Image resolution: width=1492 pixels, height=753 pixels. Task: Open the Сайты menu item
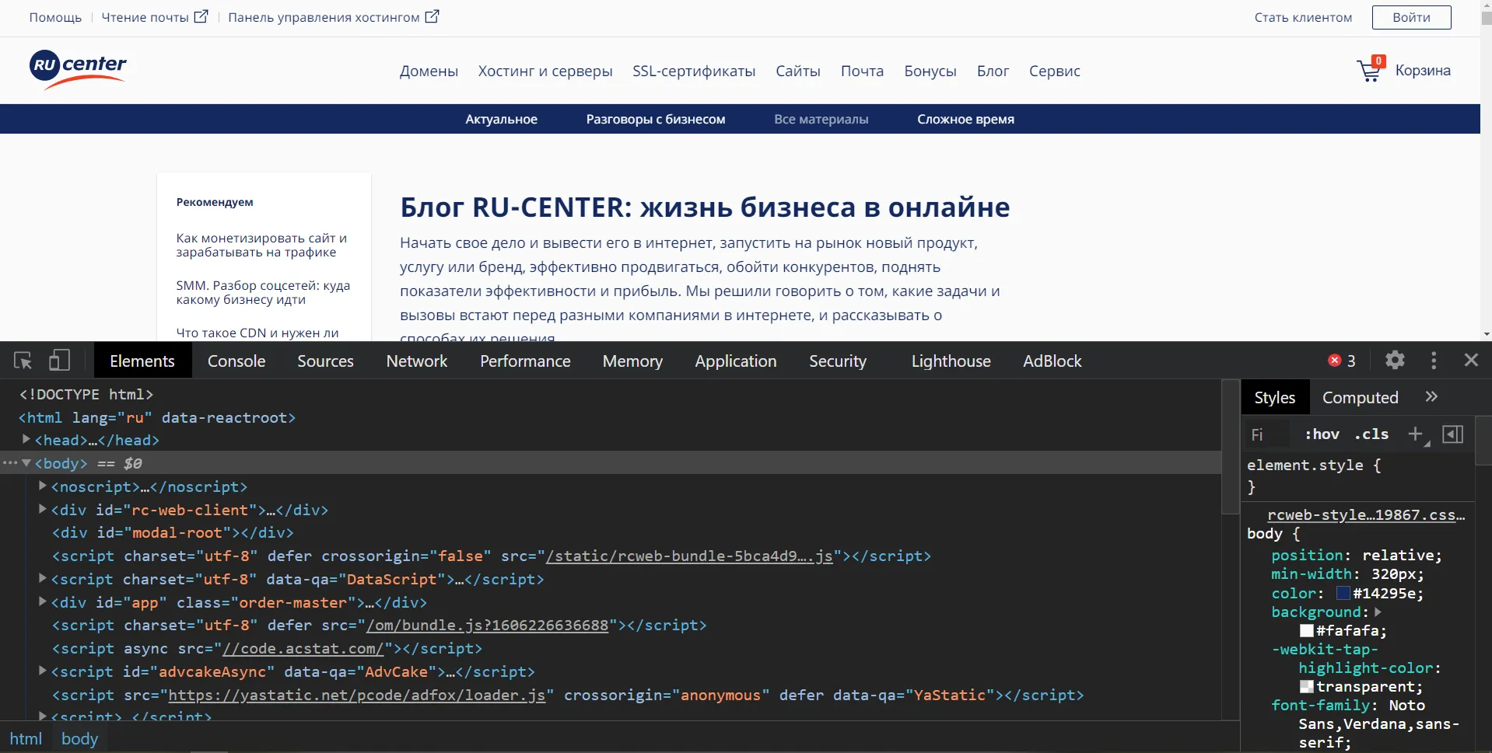pos(797,71)
